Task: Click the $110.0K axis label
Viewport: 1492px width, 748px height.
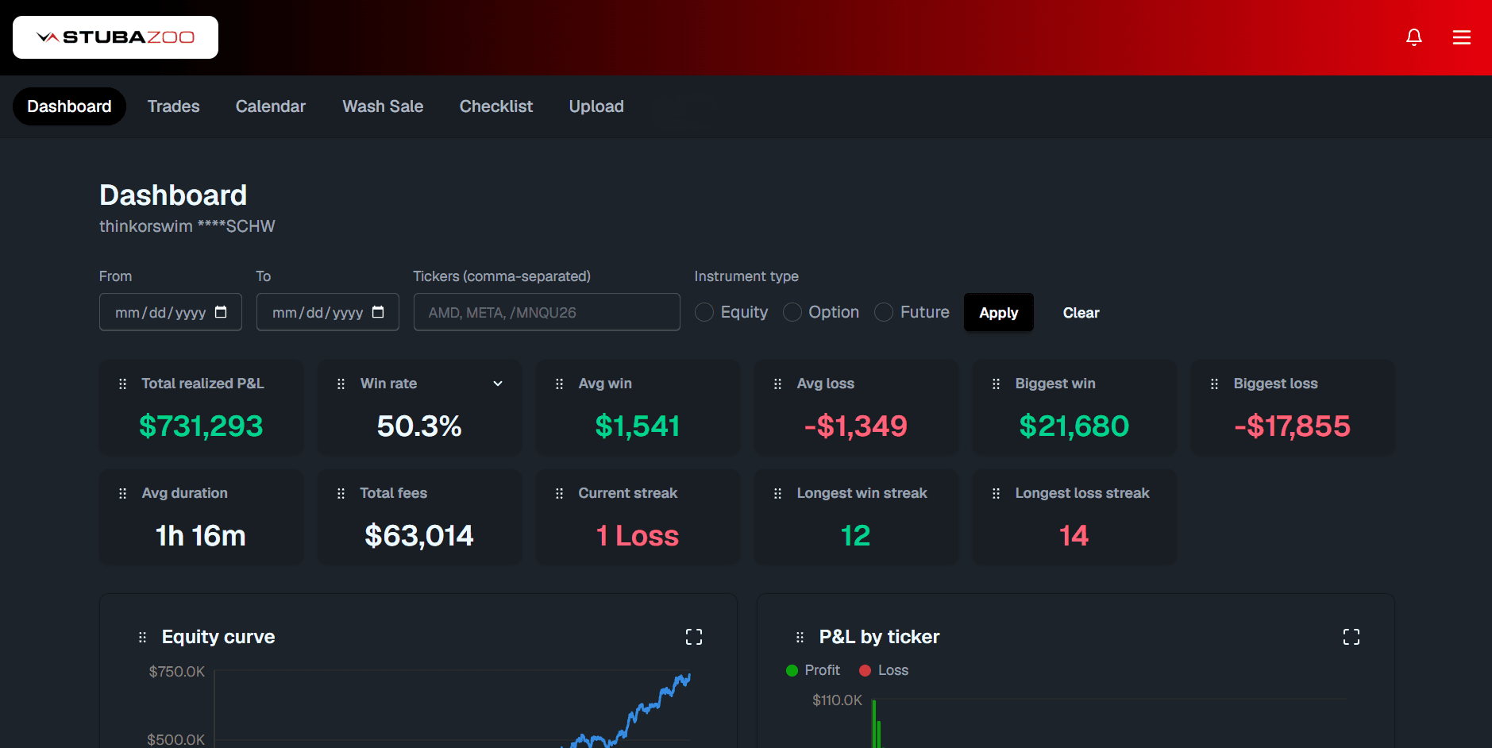Action: [x=837, y=700]
